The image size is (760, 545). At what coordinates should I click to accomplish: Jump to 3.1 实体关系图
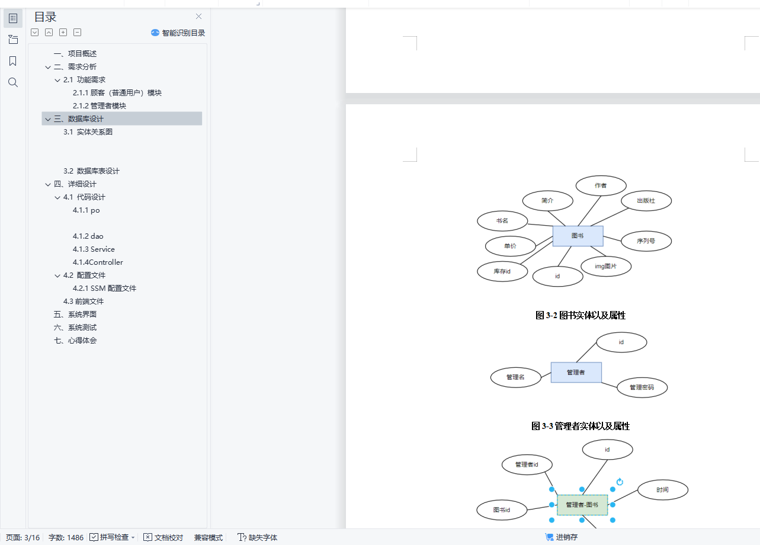click(88, 132)
